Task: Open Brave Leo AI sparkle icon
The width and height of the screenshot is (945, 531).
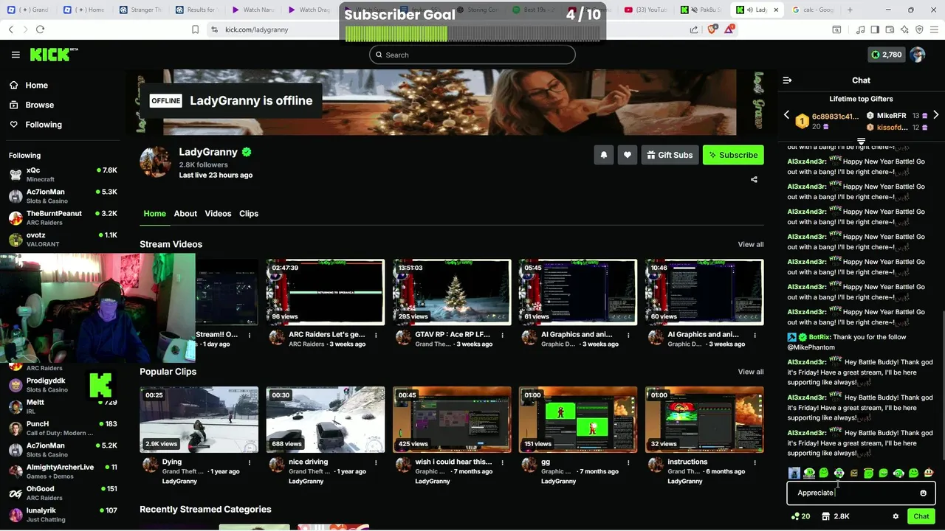Action: pyautogui.click(x=904, y=29)
